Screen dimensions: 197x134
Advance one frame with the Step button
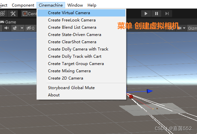tap(167, 14)
